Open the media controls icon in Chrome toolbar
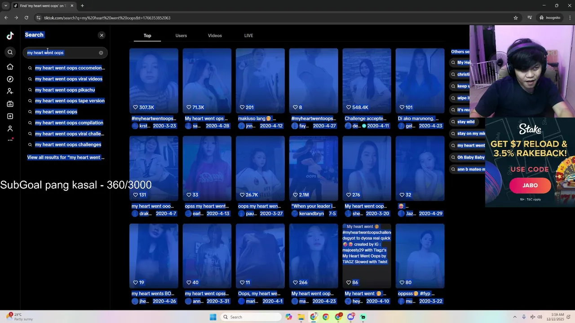The height and width of the screenshot is (323, 575). click(530, 18)
